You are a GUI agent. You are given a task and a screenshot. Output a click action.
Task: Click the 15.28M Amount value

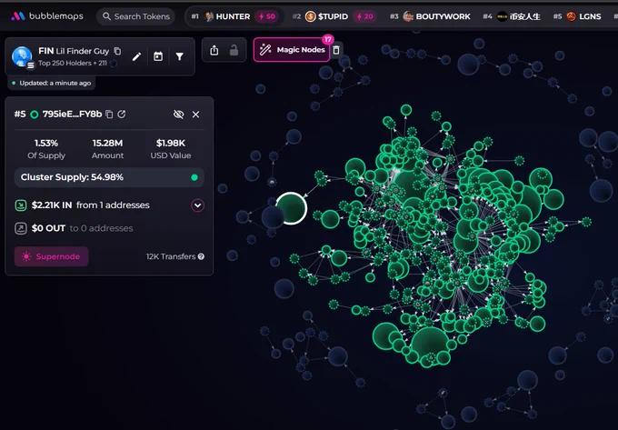click(107, 143)
